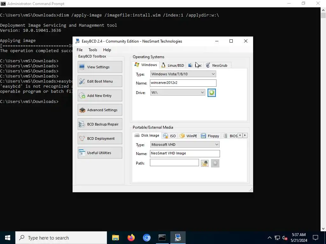The width and height of the screenshot is (326, 244).
Task: Open Edit Boot Menu section
Action: (100, 81)
